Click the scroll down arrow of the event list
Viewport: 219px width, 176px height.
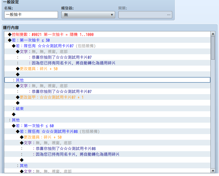click(x=213, y=171)
